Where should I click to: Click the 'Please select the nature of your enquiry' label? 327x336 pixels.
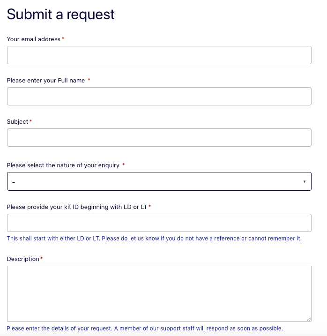[x=63, y=165]
